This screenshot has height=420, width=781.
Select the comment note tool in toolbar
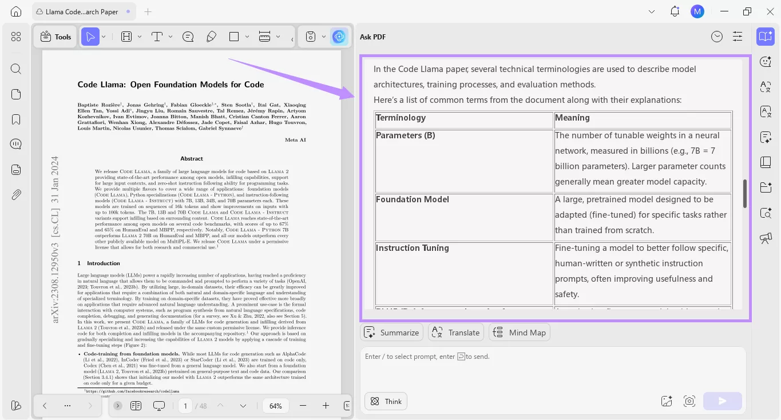click(188, 37)
